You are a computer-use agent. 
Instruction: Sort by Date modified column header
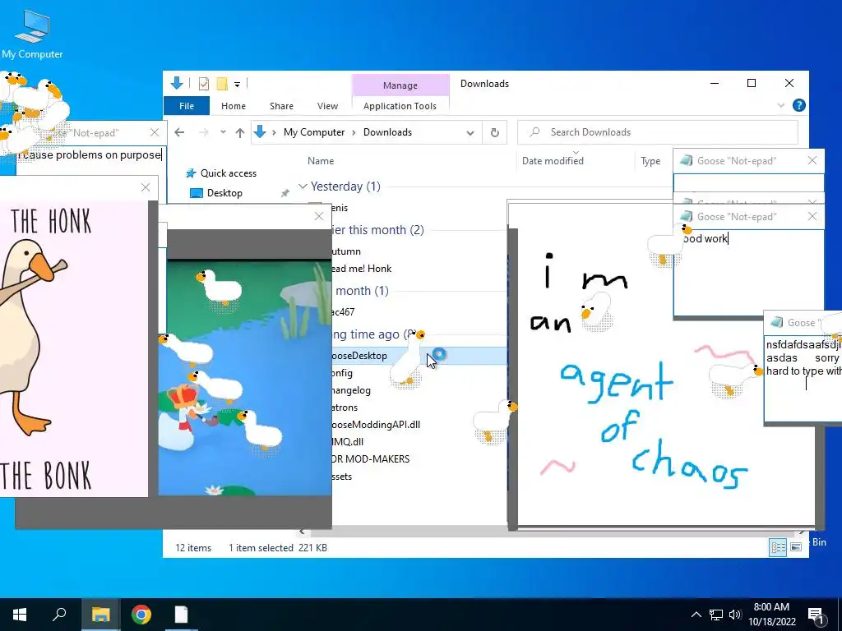click(x=553, y=161)
